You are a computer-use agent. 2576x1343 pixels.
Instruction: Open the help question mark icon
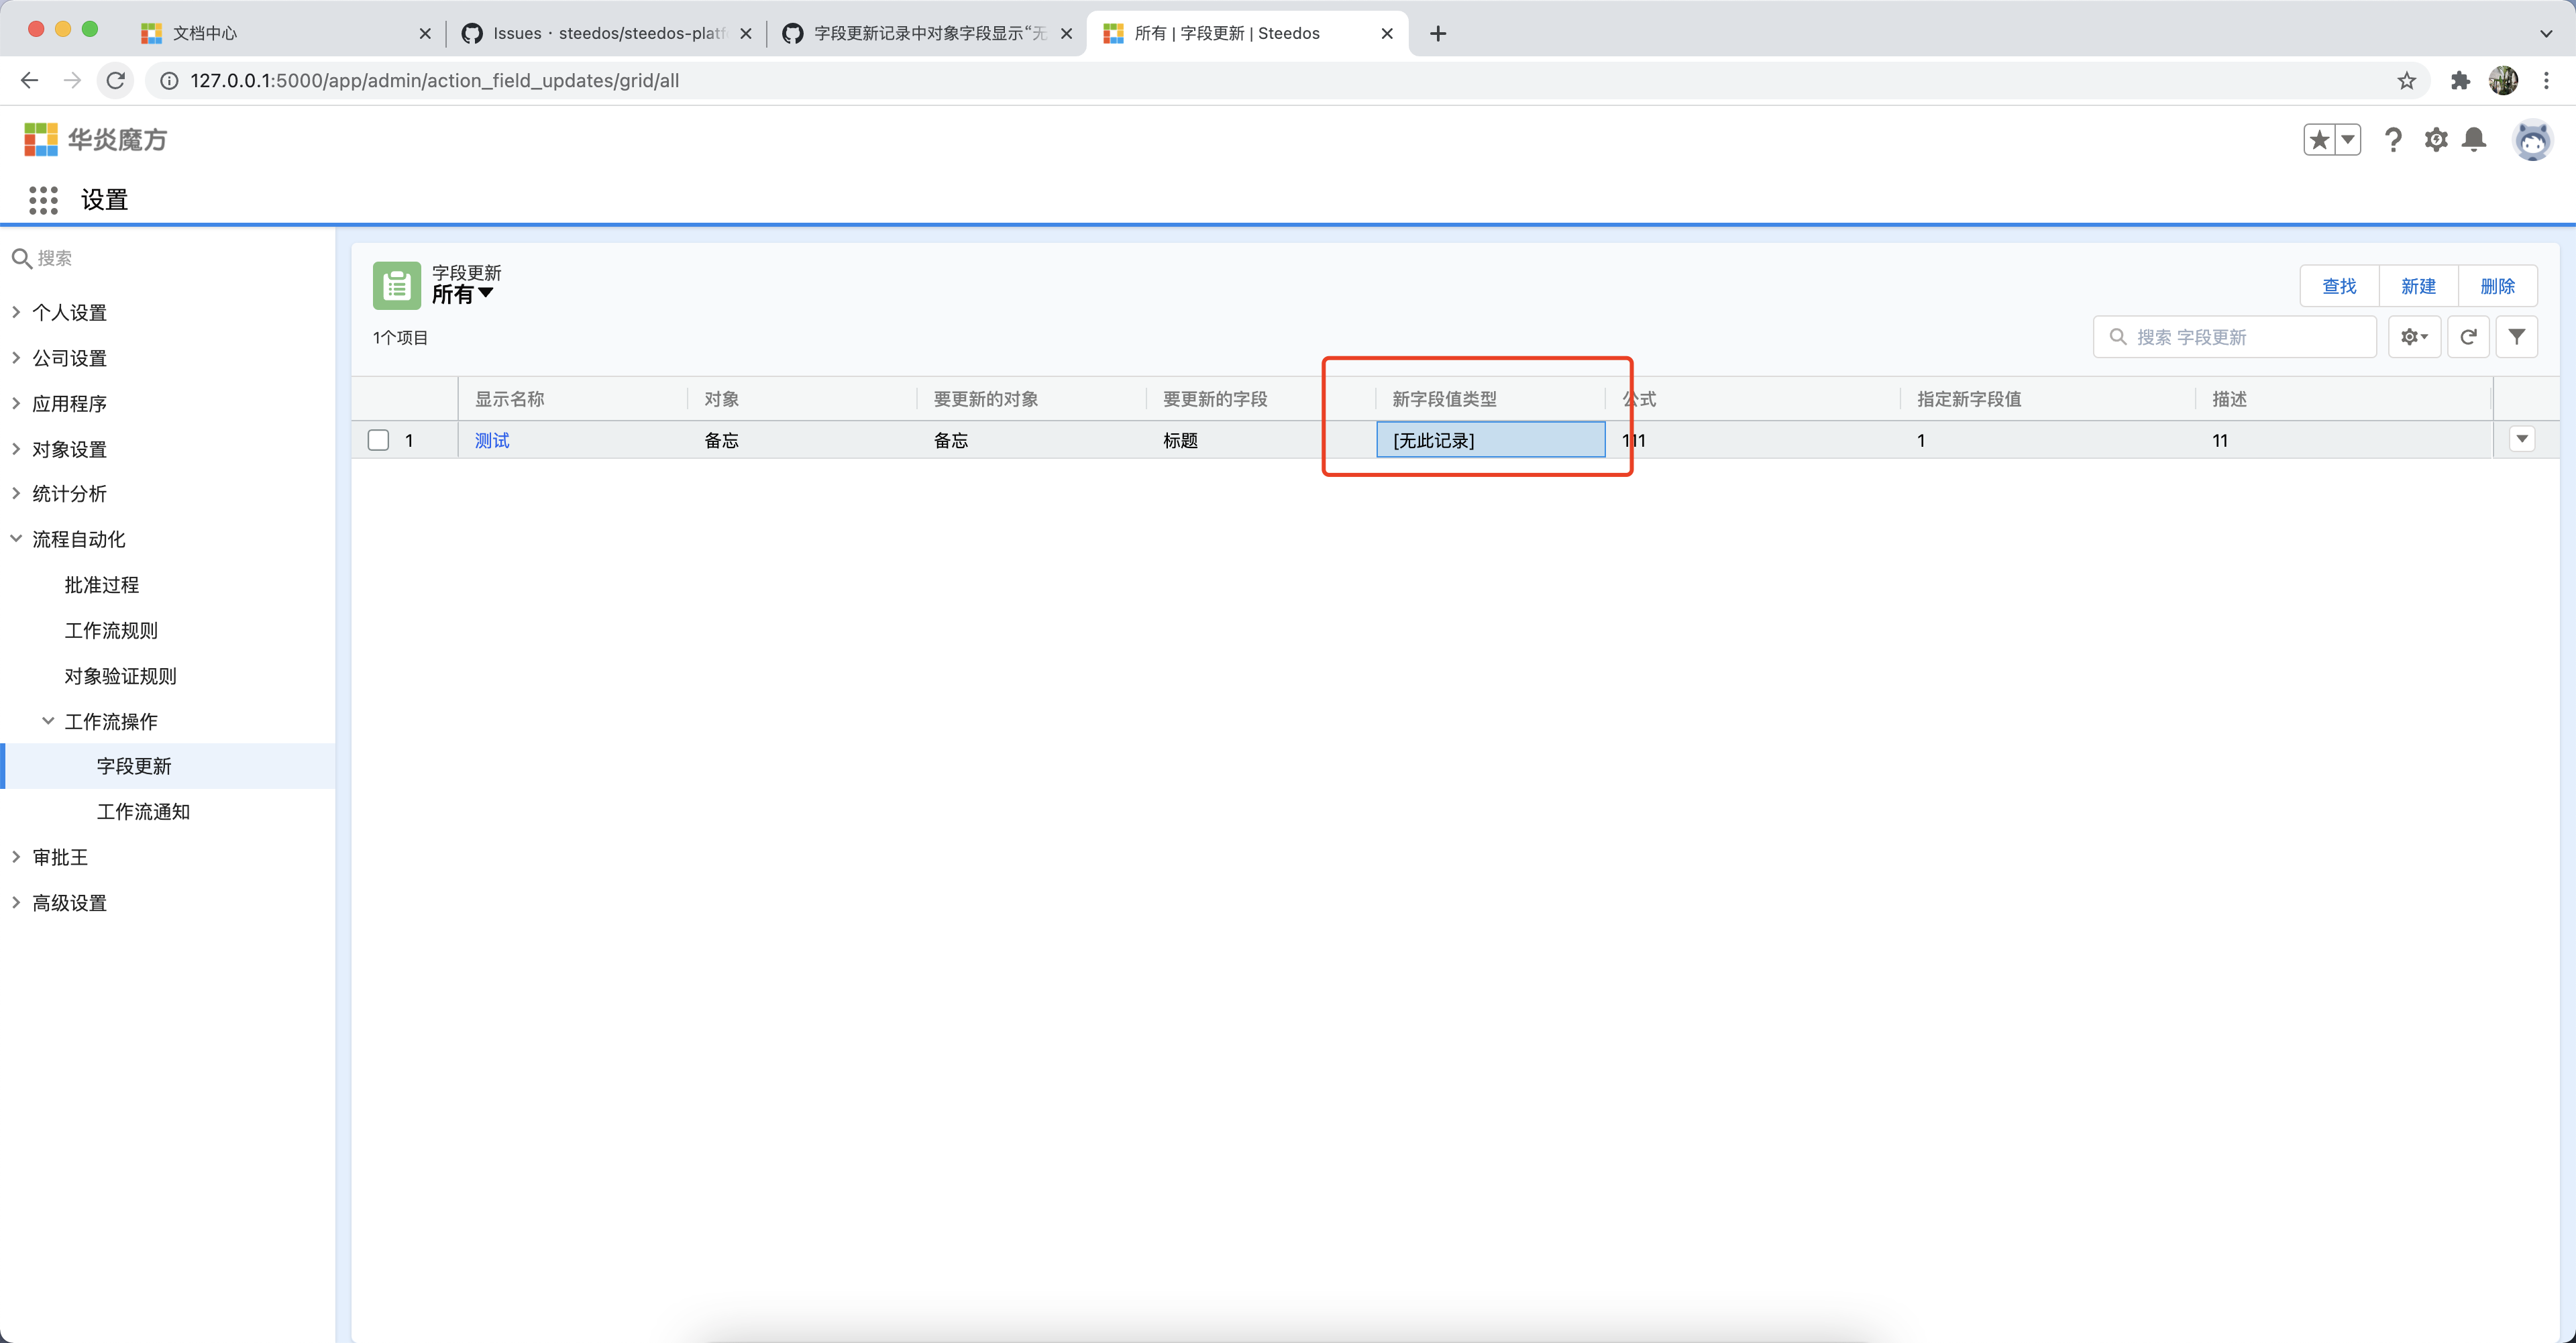(x=2394, y=140)
